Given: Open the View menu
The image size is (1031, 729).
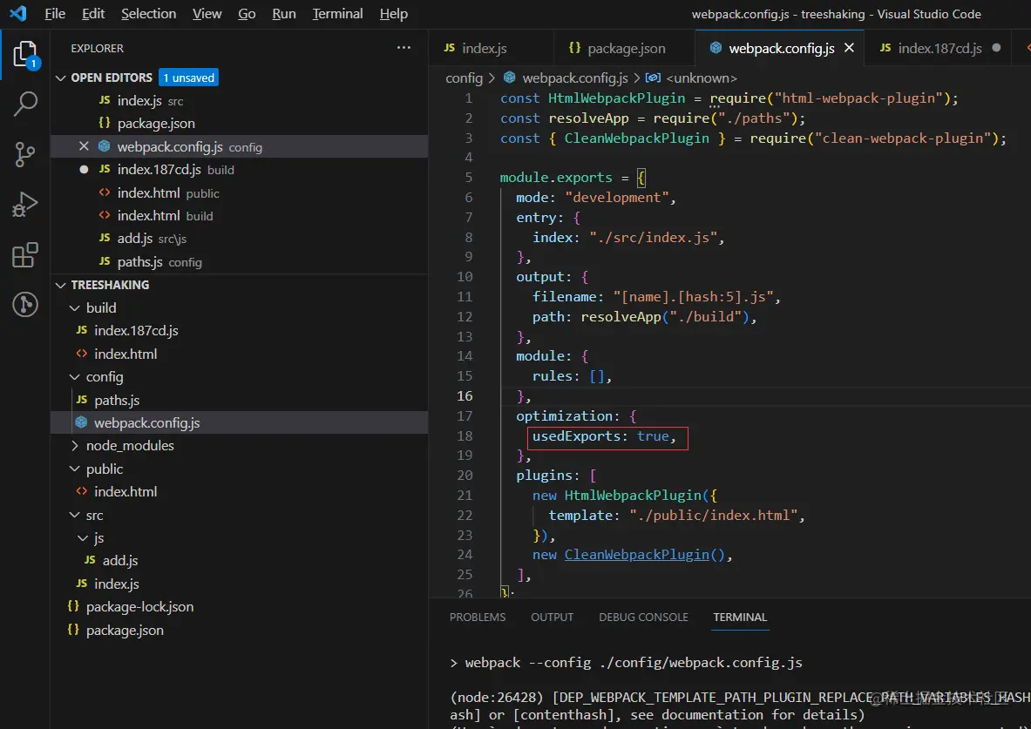Looking at the screenshot, I should tap(207, 14).
